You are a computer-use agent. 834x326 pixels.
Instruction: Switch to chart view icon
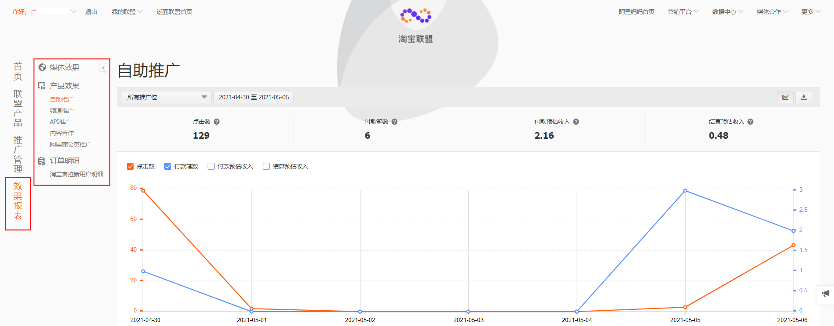coord(785,97)
